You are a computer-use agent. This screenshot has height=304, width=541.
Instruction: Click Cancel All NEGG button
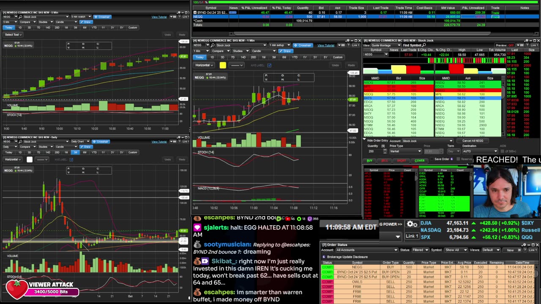[473, 141]
